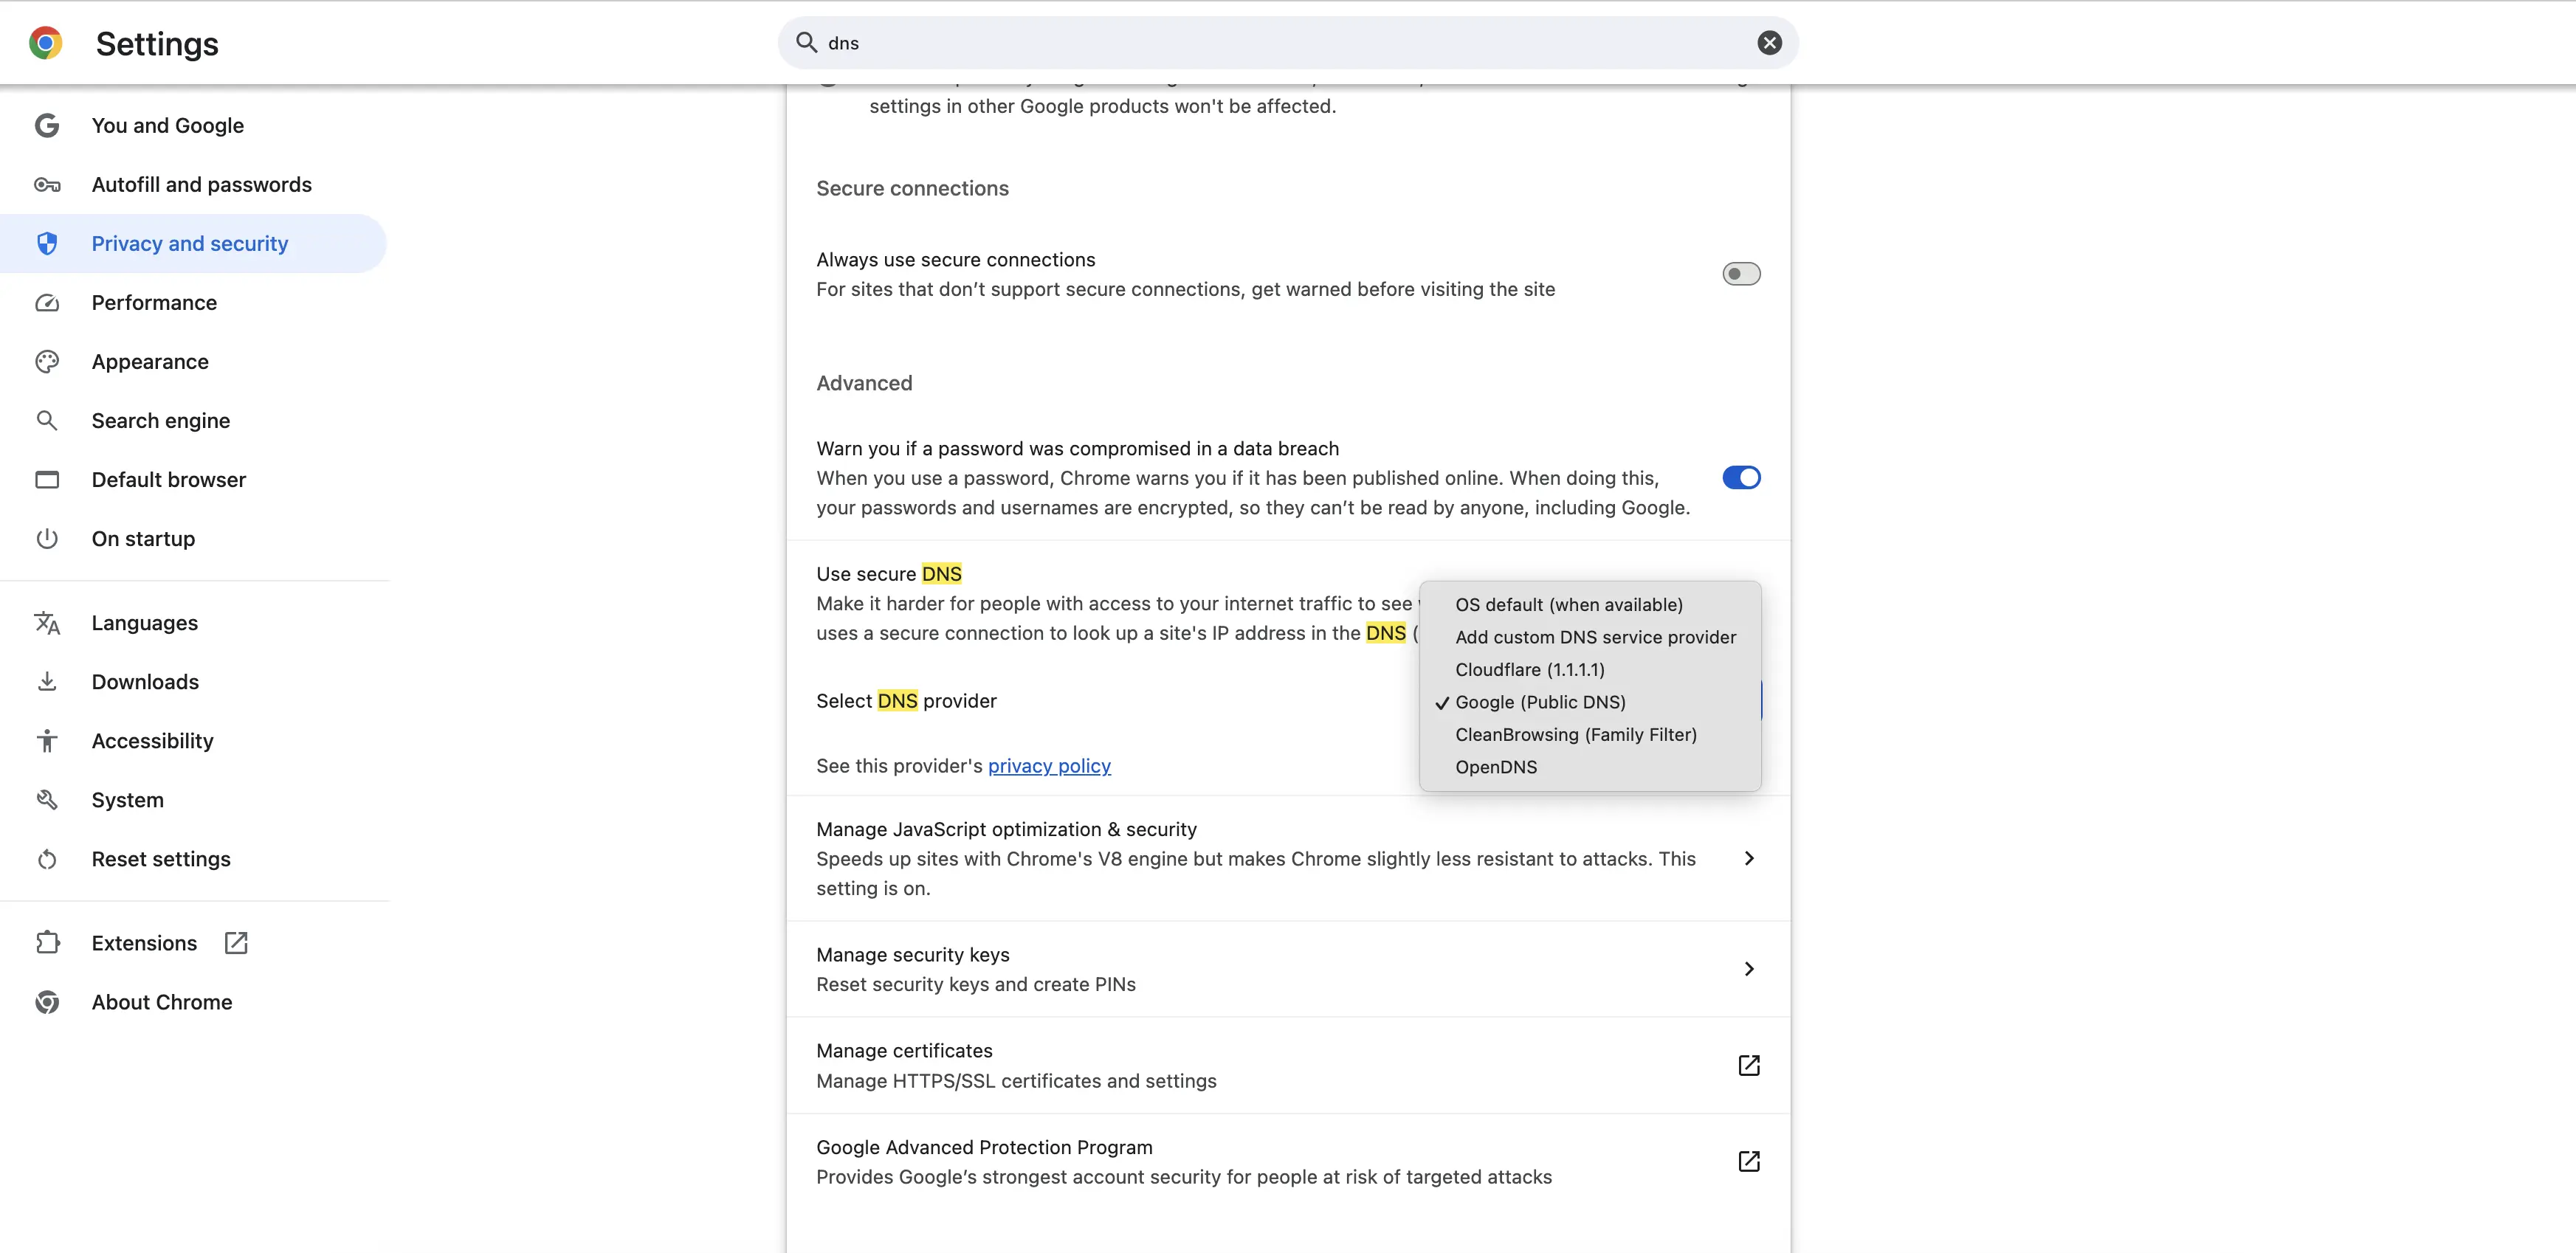Open Reset settings page
Screen dimensions: 2576x1253
pyautogui.click(x=193, y=859)
